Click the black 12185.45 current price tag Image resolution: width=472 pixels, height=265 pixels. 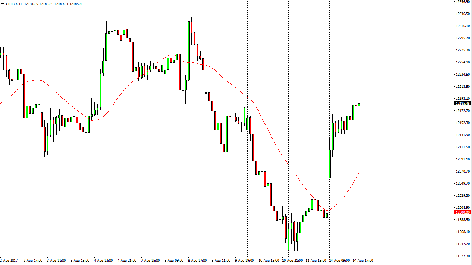(462, 104)
